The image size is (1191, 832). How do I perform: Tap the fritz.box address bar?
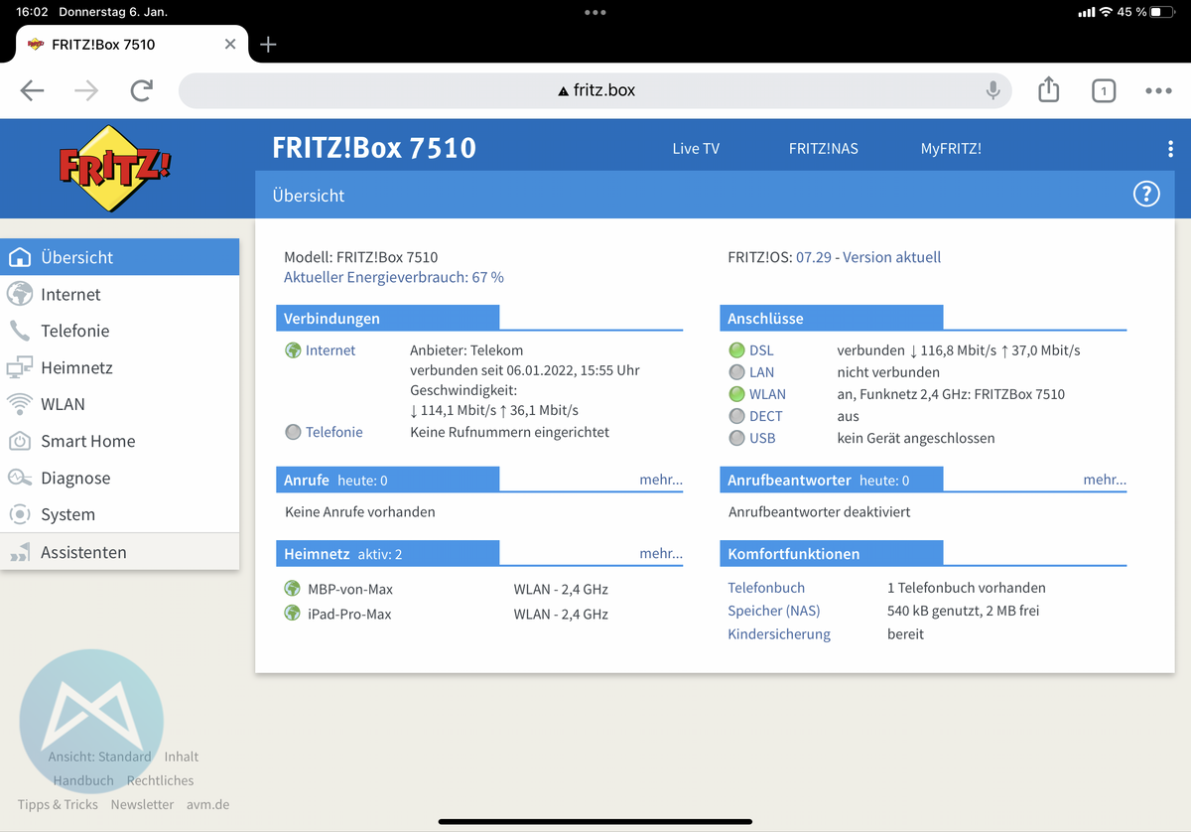tap(595, 90)
